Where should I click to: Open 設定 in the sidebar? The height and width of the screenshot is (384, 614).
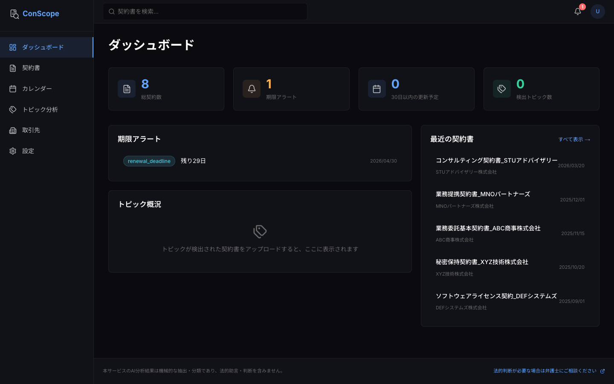(x=28, y=151)
